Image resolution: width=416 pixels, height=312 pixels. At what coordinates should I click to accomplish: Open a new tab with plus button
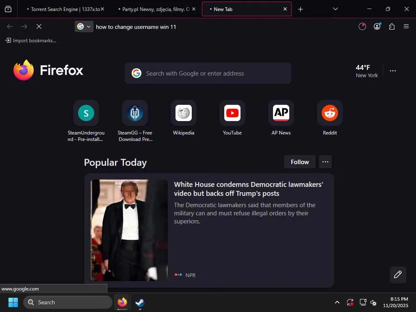tap(300, 9)
